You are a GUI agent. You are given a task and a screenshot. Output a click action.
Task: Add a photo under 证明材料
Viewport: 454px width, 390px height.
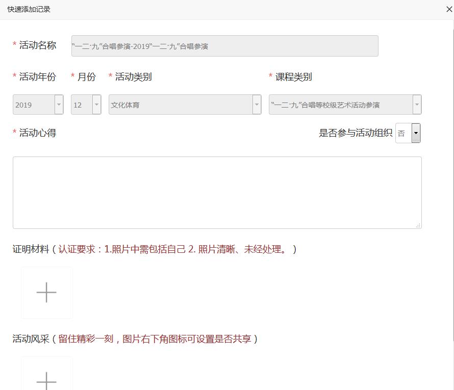click(x=46, y=293)
